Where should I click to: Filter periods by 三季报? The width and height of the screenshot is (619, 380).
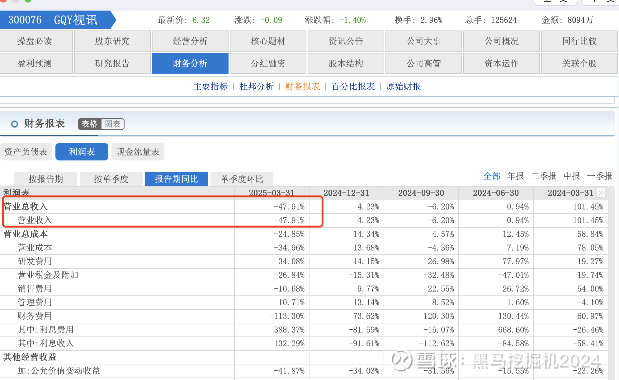[x=544, y=176]
